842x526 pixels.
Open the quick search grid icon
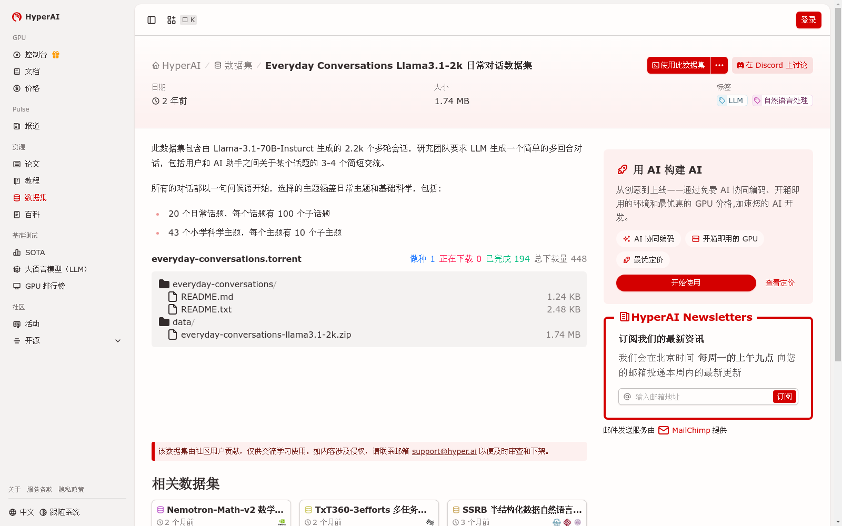(x=172, y=20)
